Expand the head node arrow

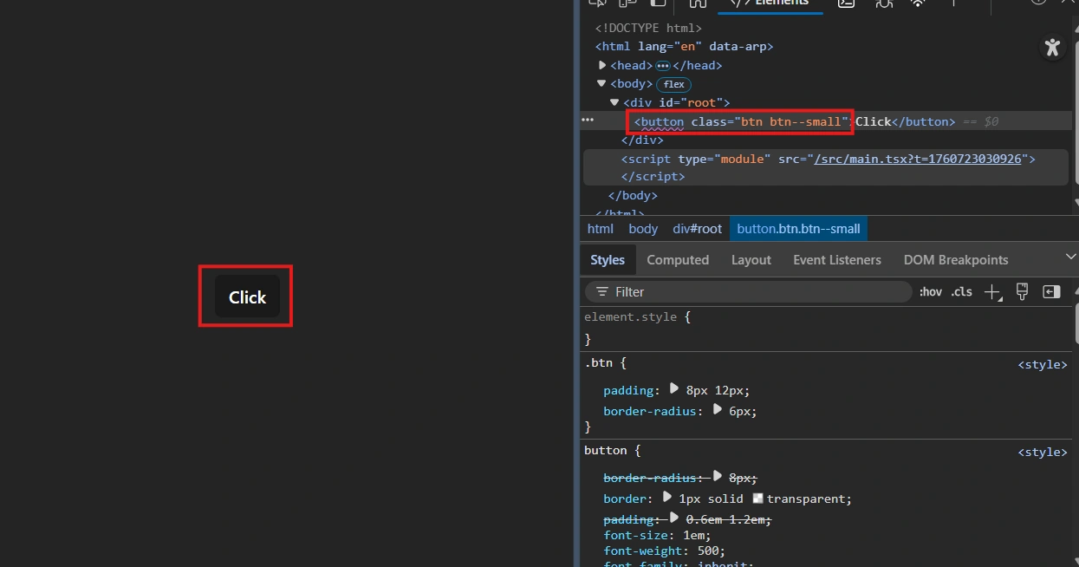tap(602, 65)
